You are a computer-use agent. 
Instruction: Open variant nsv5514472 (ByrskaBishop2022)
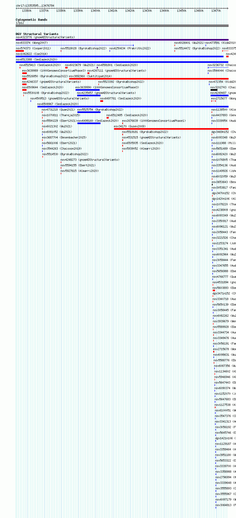click(x=197, y=48)
